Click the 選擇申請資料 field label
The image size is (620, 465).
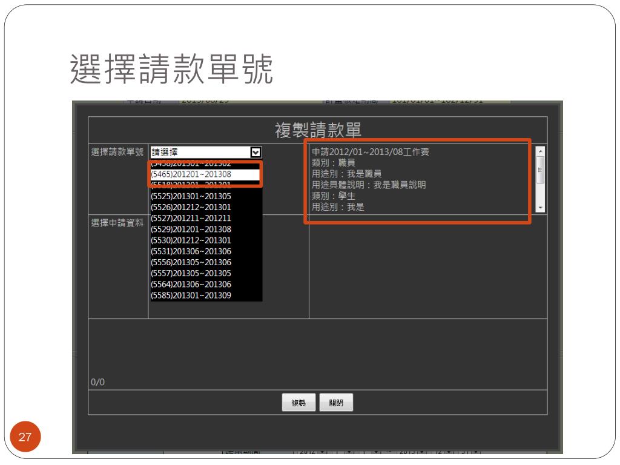[117, 223]
